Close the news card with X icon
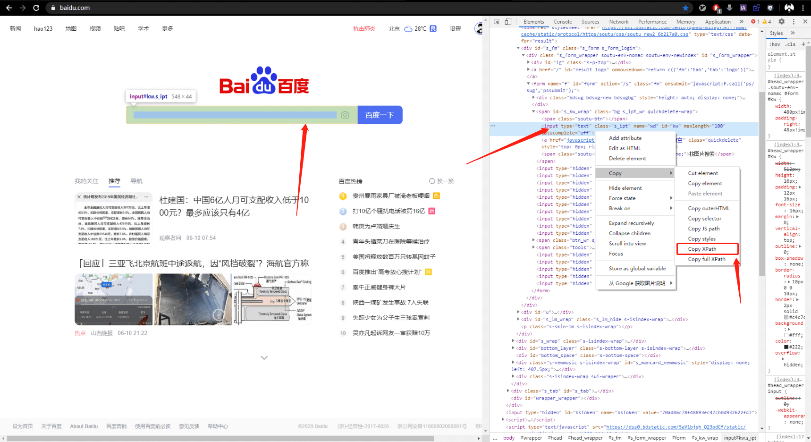 [79, 196]
